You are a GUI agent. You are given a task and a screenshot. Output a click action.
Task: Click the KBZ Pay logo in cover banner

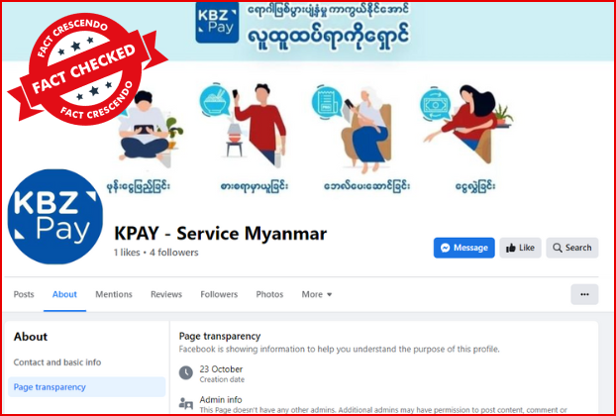(217, 22)
